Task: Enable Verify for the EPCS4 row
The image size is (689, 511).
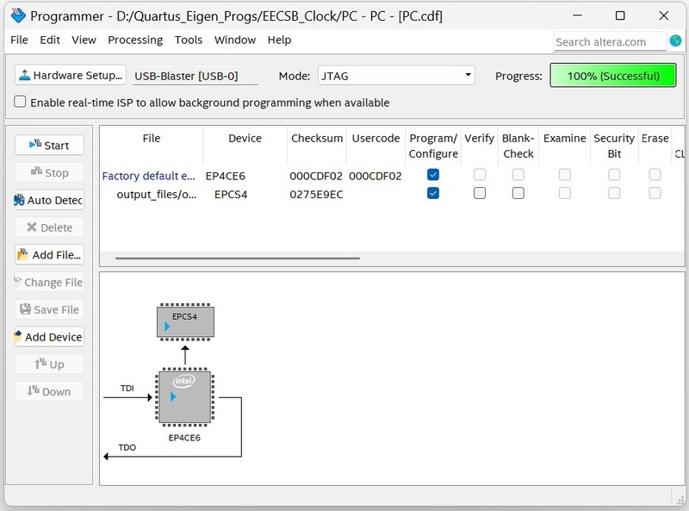Action: click(x=480, y=193)
